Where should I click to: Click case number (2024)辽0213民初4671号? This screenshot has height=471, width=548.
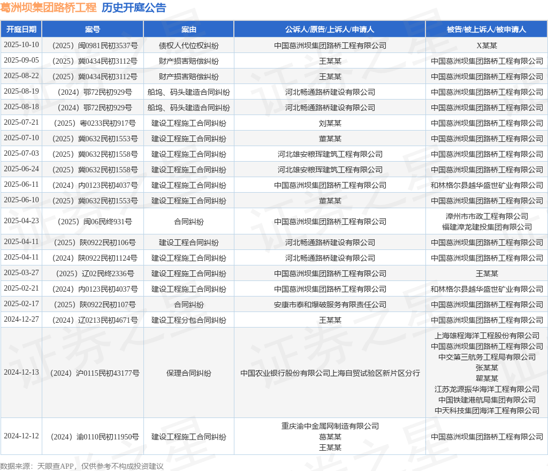click(x=95, y=321)
